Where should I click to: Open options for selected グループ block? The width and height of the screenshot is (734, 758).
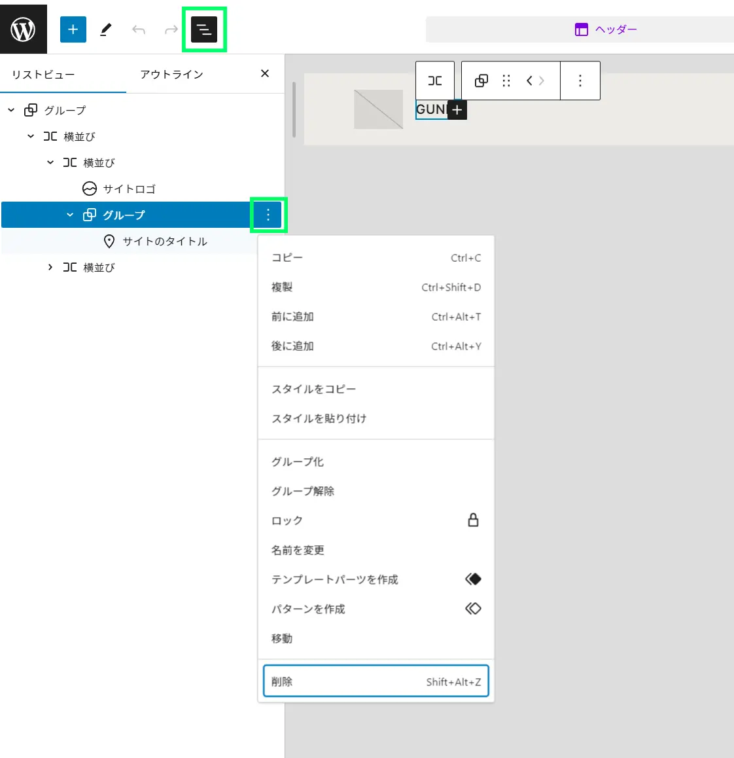(x=268, y=215)
